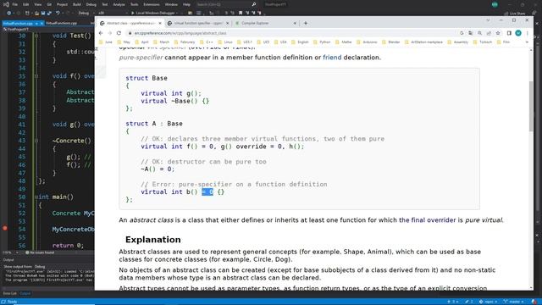This screenshot has width=542, height=305.
Task: Open the Tools menu in Visual Studio
Action: pos(134,4)
